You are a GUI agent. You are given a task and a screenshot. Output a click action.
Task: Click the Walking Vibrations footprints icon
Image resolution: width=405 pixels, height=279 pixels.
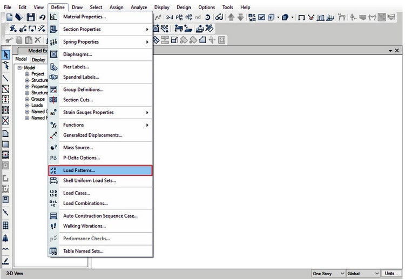click(53, 226)
